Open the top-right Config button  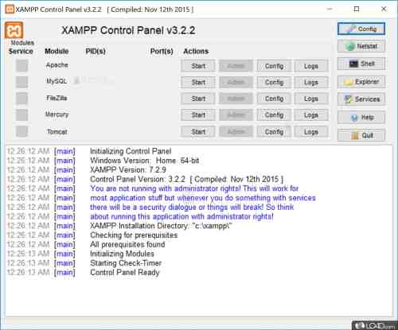(x=361, y=29)
